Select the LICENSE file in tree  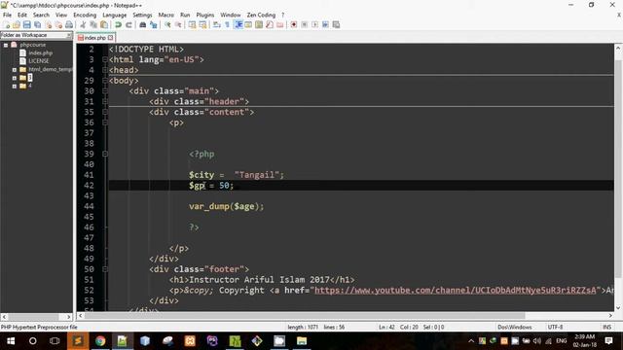click(39, 61)
